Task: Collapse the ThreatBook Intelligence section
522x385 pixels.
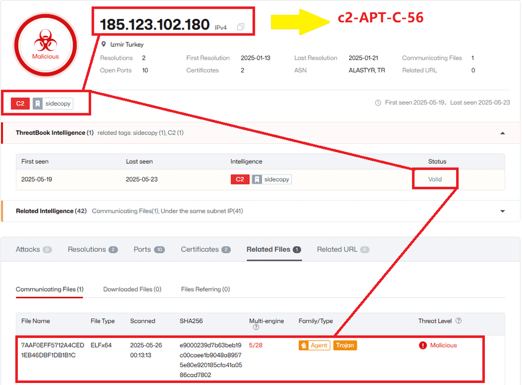Action: click(503, 133)
